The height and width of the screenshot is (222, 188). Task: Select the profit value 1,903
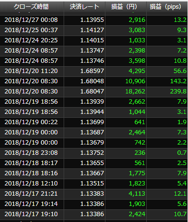coord(137,204)
